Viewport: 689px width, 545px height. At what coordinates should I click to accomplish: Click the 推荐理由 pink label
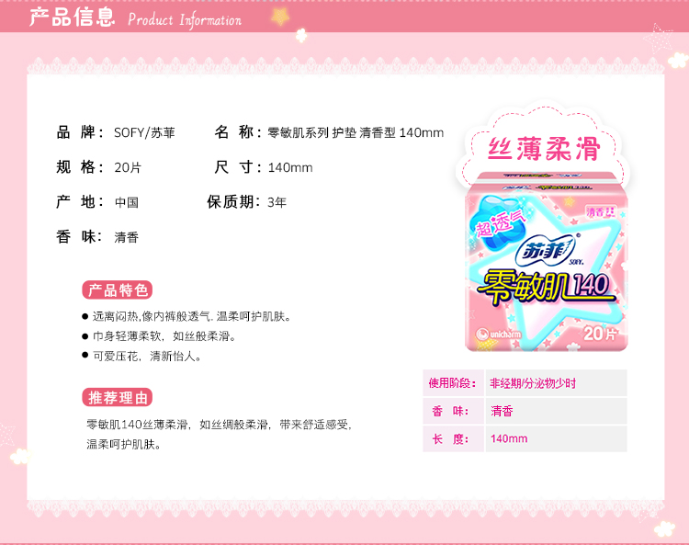pyautogui.click(x=118, y=398)
